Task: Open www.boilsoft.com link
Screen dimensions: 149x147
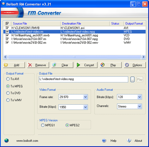Action: coord(27,141)
